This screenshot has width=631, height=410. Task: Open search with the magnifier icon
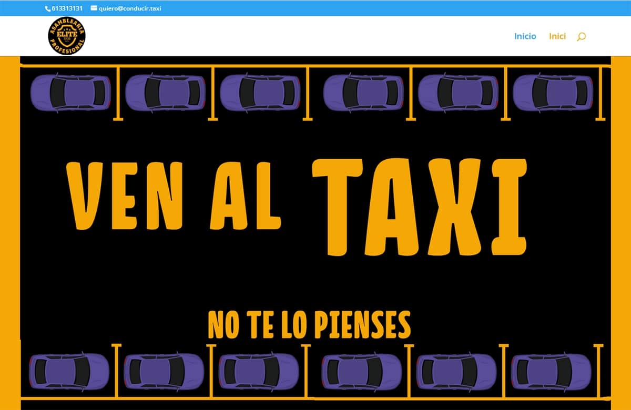(x=581, y=36)
